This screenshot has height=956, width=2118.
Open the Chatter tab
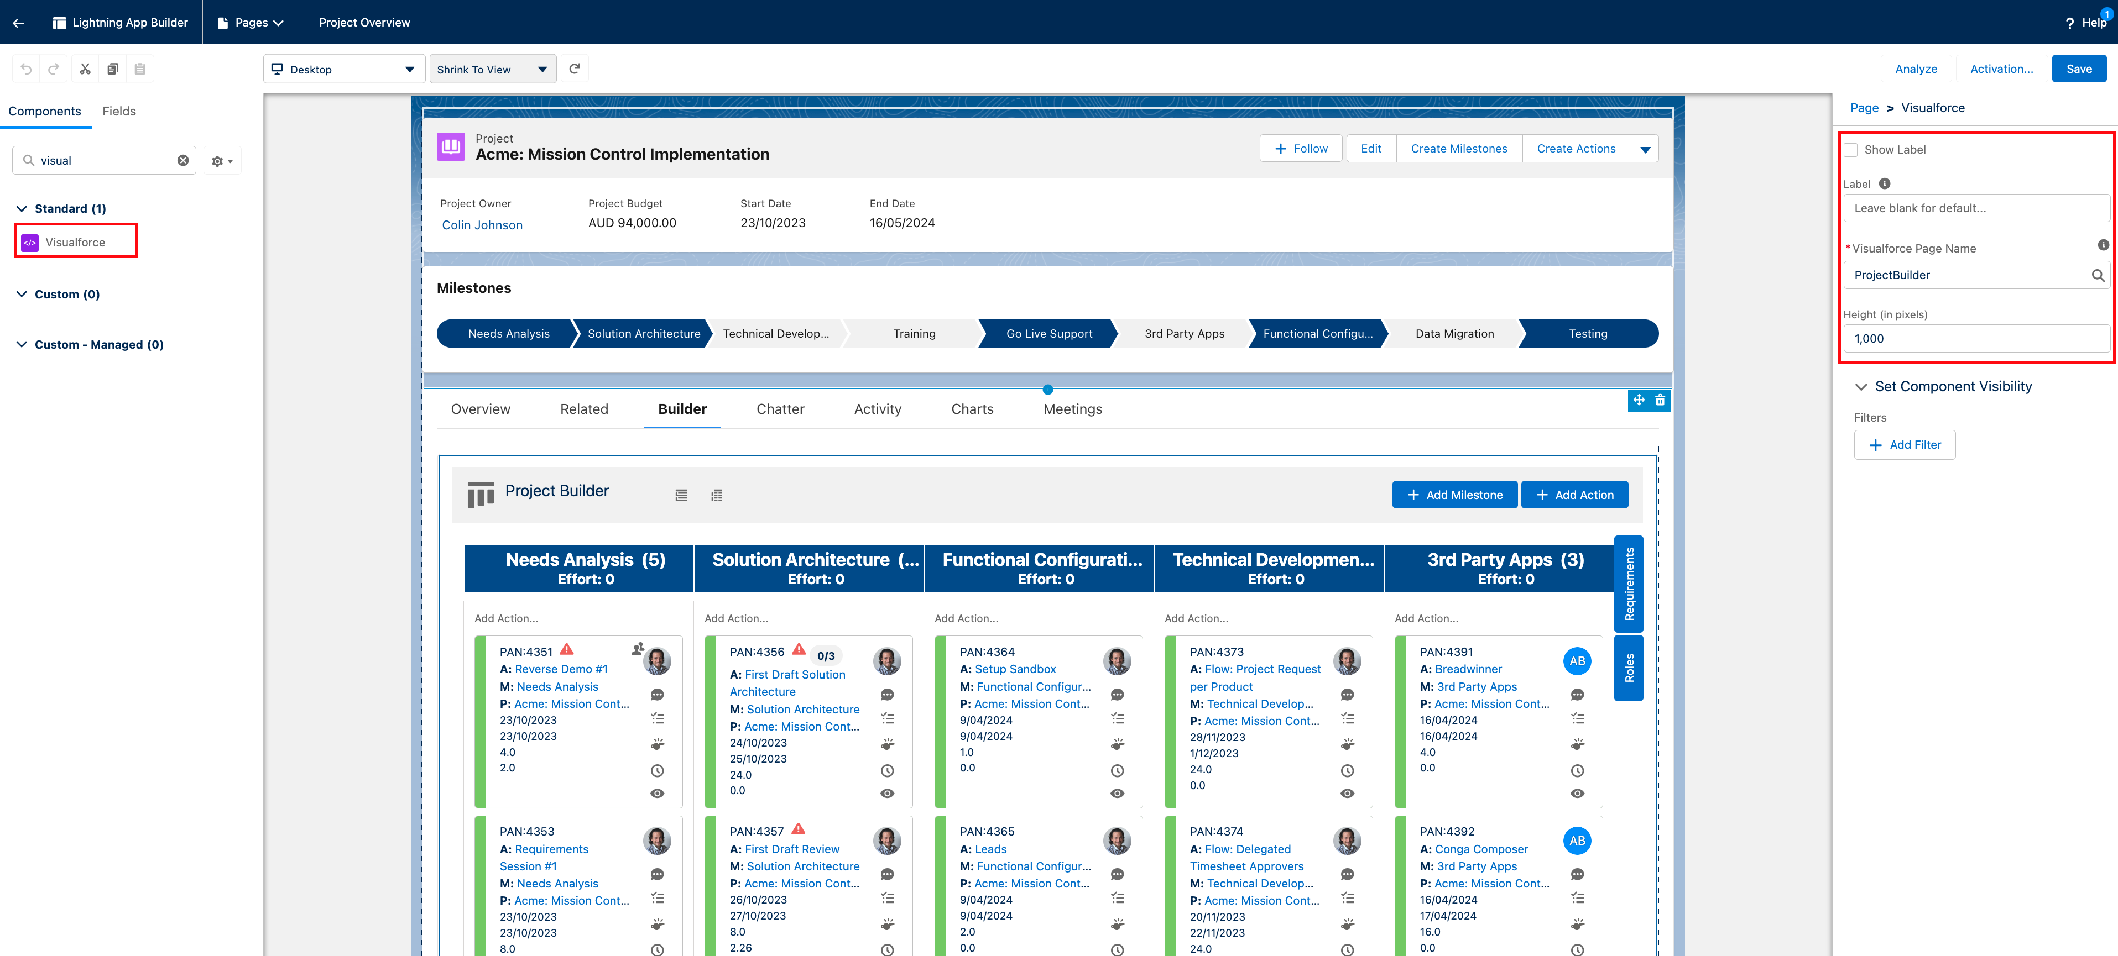coord(780,409)
